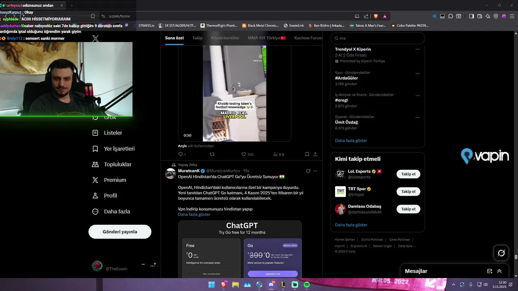This screenshot has height=291, width=518.
Task: Open Color Palette bookmark
Action: point(410,25)
